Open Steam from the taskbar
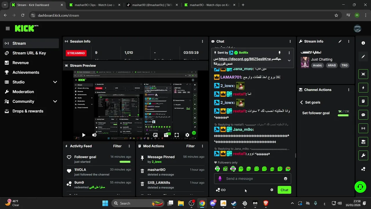371x209 pixels. (234, 203)
